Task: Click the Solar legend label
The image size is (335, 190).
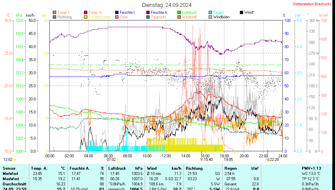Action: click(124, 17)
